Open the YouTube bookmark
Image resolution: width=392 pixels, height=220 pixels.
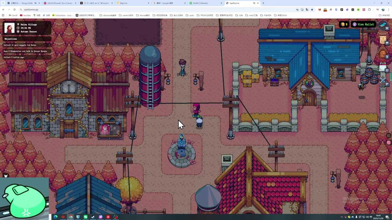tap(25, 15)
